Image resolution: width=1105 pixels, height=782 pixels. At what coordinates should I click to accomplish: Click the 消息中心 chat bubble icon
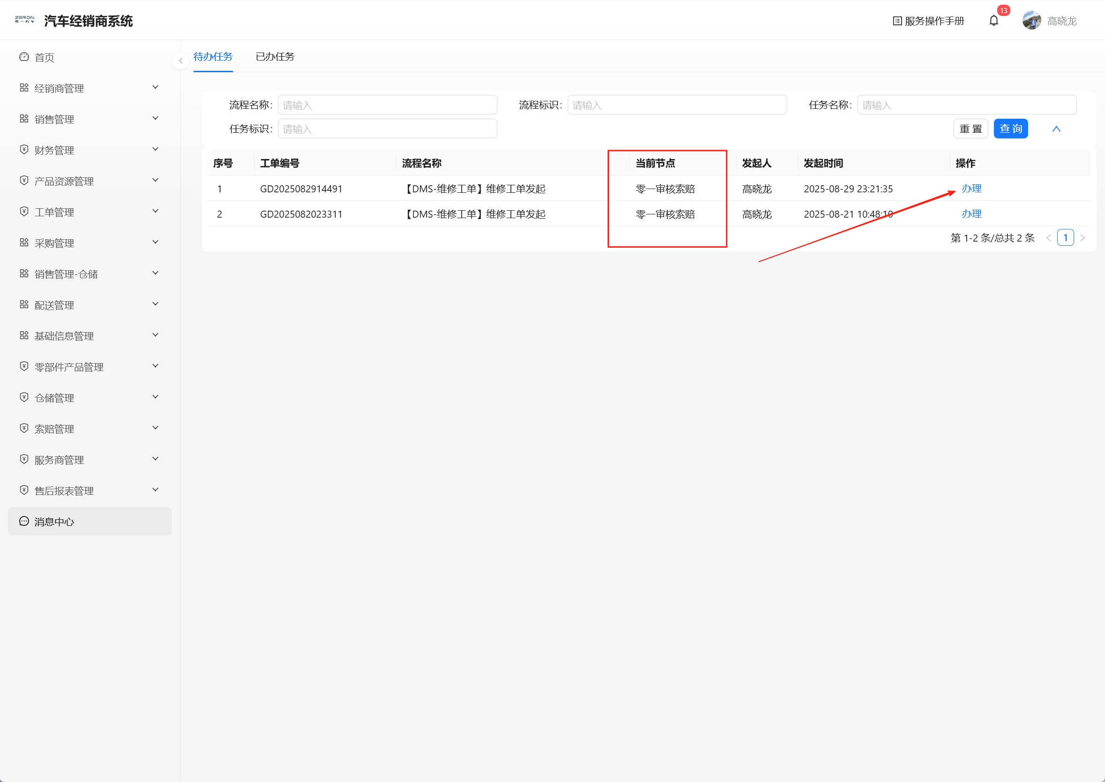24,521
